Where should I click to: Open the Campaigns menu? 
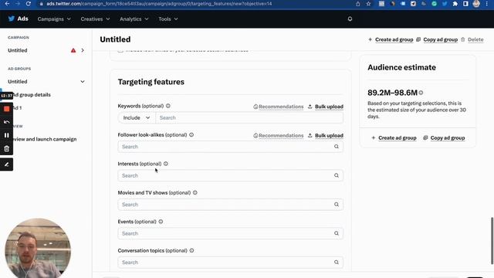click(54, 19)
